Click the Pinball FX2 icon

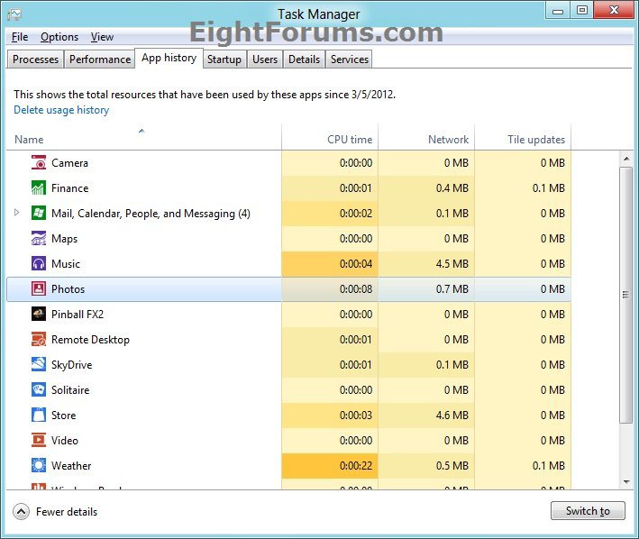[39, 315]
